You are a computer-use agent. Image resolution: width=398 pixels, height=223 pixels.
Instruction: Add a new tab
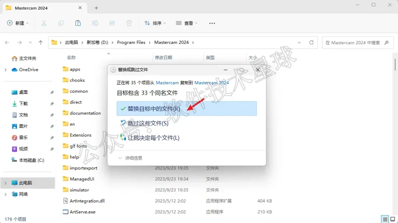pos(96,8)
